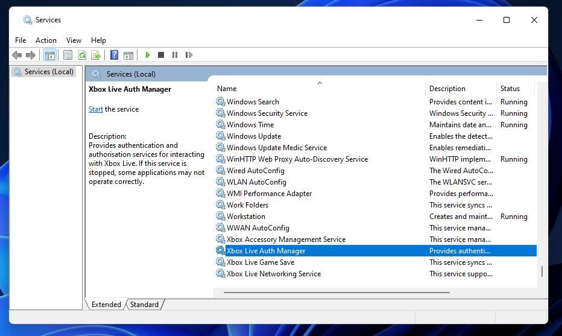Click the vertical scrollbar thumb of the list

(541, 271)
